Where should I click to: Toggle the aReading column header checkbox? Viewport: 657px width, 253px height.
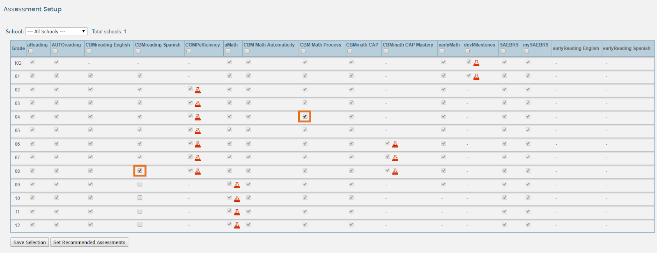tap(30, 51)
